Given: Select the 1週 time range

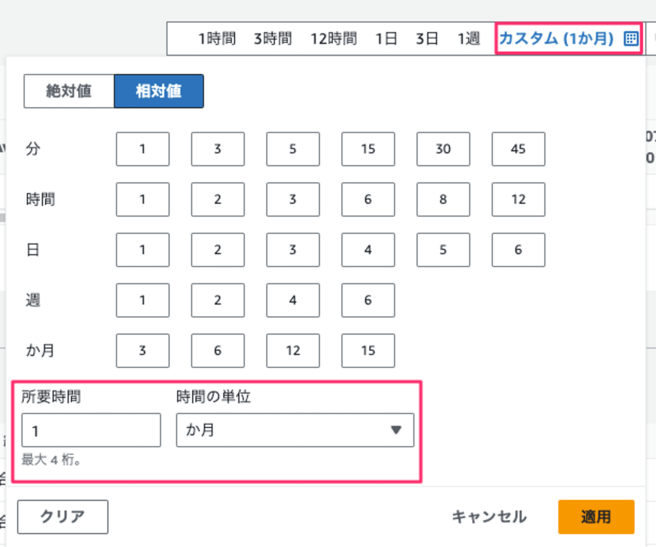Looking at the screenshot, I should coord(469,39).
